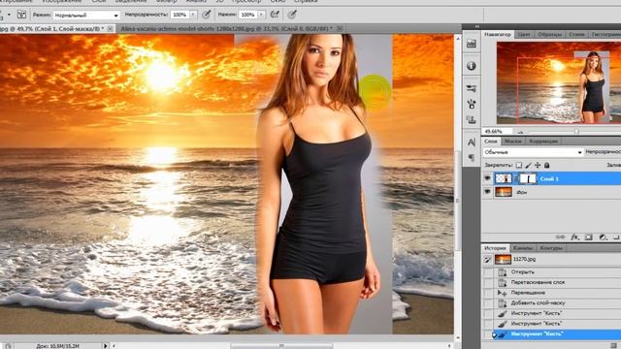Click the navigator 49.66% zoom field

coord(497,132)
